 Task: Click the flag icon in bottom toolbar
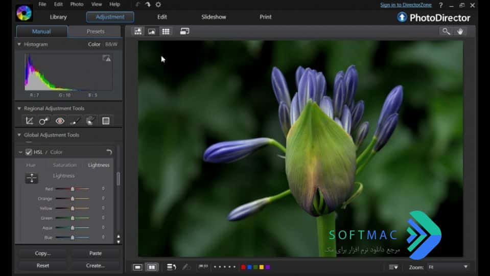pyautogui.click(x=203, y=267)
